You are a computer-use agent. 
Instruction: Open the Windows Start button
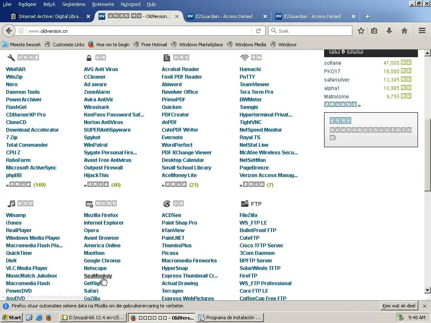(x=11, y=318)
